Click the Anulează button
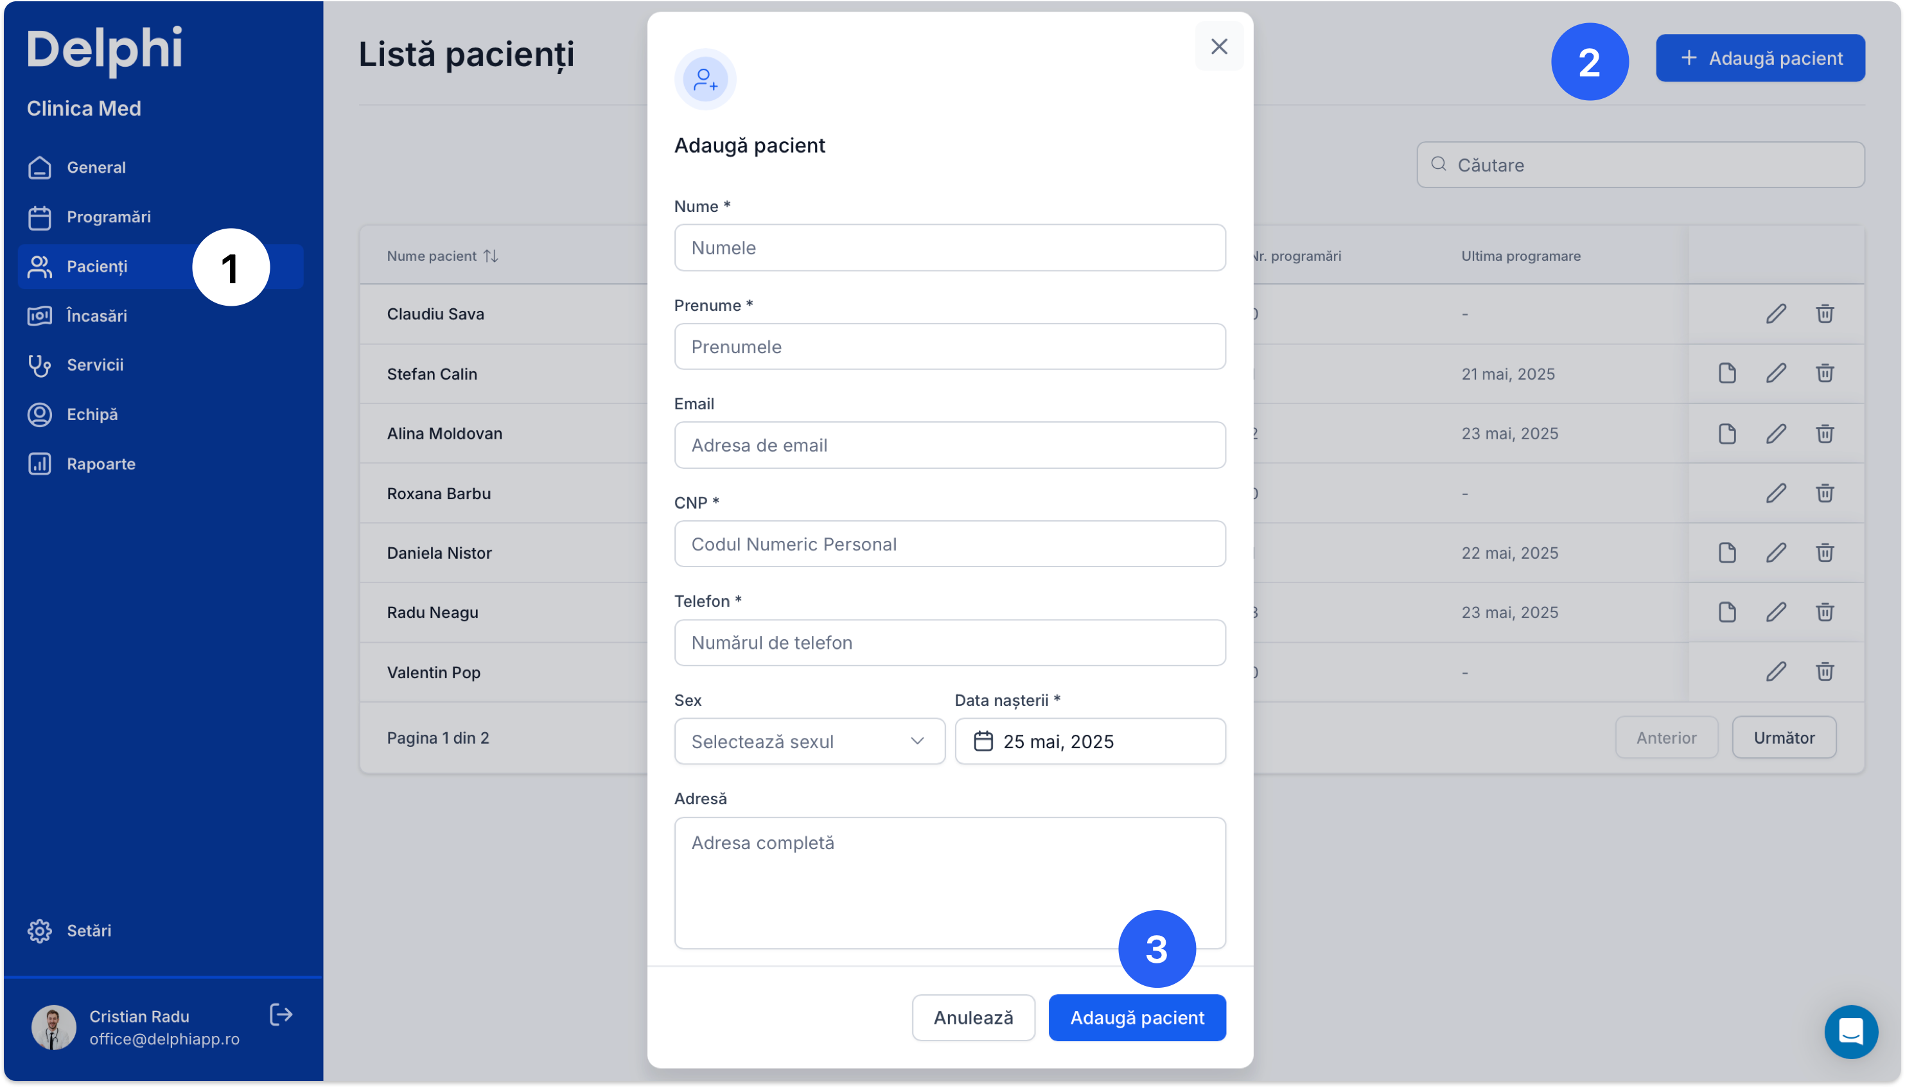Viewport: 1905px width, 1088px height. (x=972, y=1018)
